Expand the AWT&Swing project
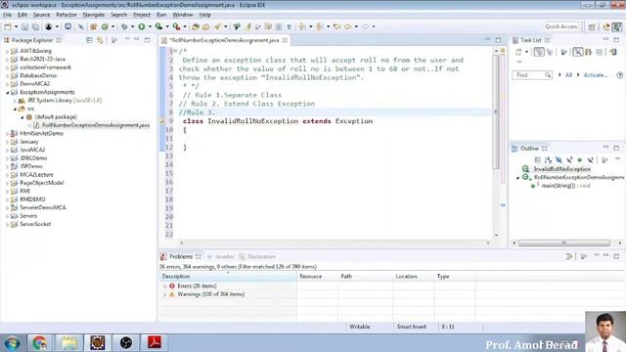Viewport: 626px width, 352px height. (x=7, y=51)
